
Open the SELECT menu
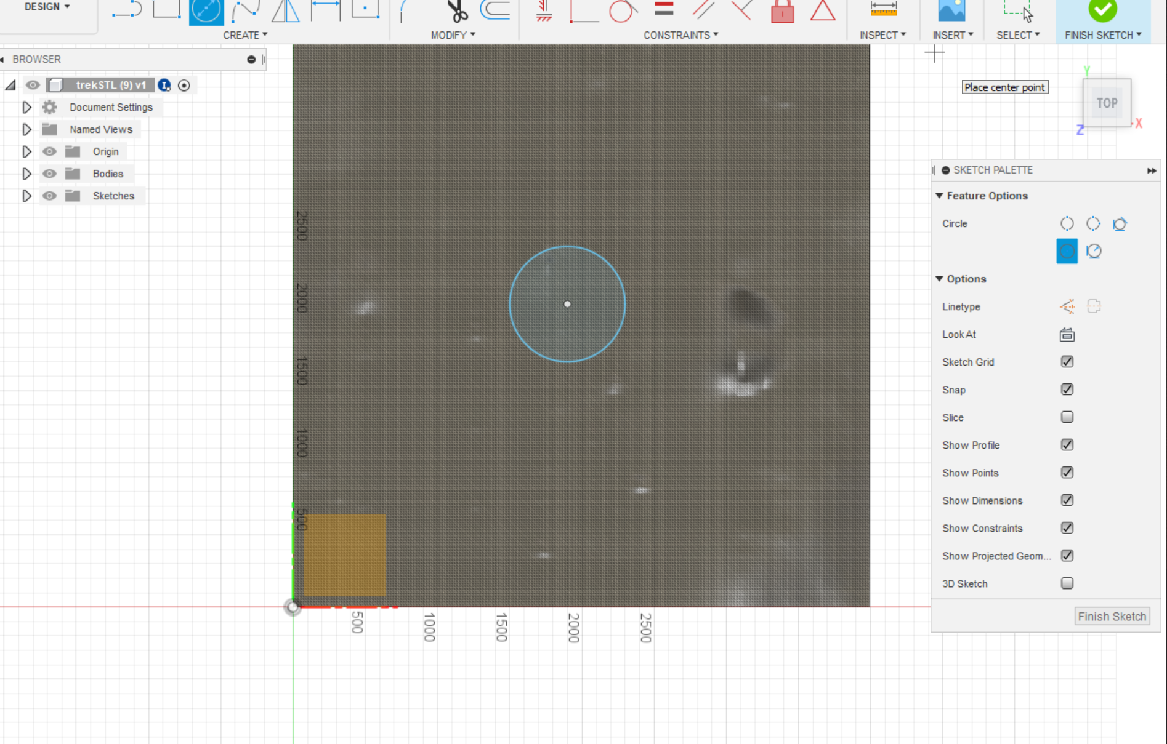[1018, 35]
